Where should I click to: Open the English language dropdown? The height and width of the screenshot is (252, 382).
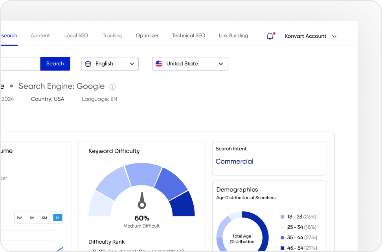click(110, 63)
